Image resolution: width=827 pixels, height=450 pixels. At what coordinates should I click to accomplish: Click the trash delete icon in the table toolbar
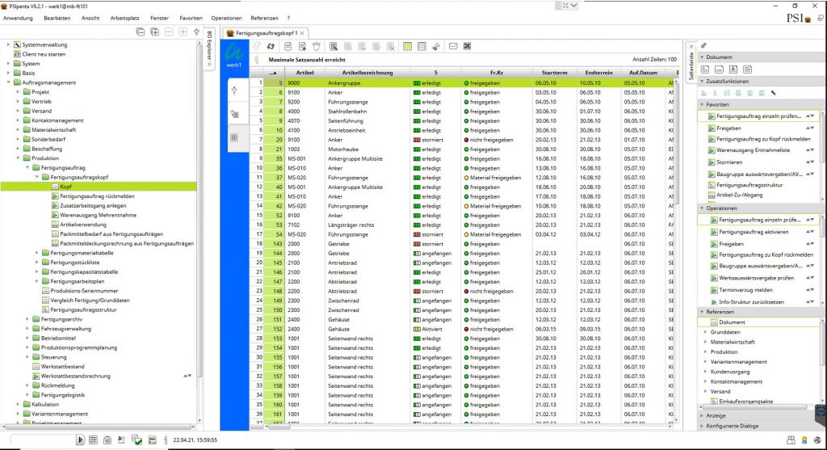point(317,46)
